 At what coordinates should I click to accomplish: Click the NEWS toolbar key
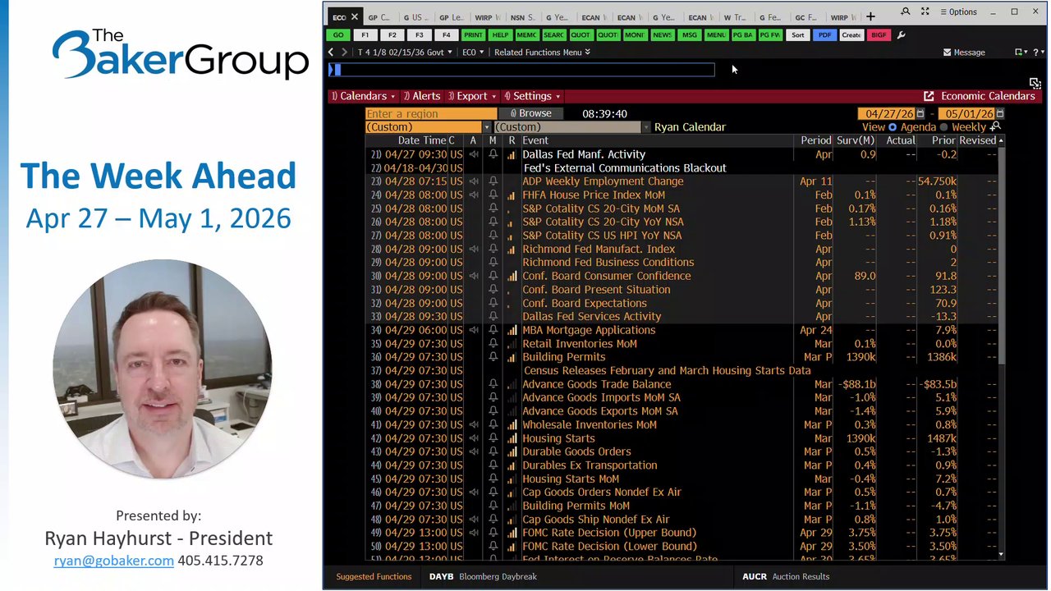662,35
